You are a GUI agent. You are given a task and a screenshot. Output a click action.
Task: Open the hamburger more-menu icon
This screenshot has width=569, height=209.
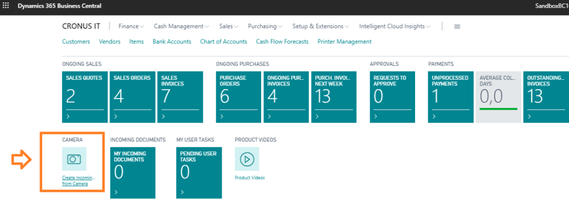[457, 27]
